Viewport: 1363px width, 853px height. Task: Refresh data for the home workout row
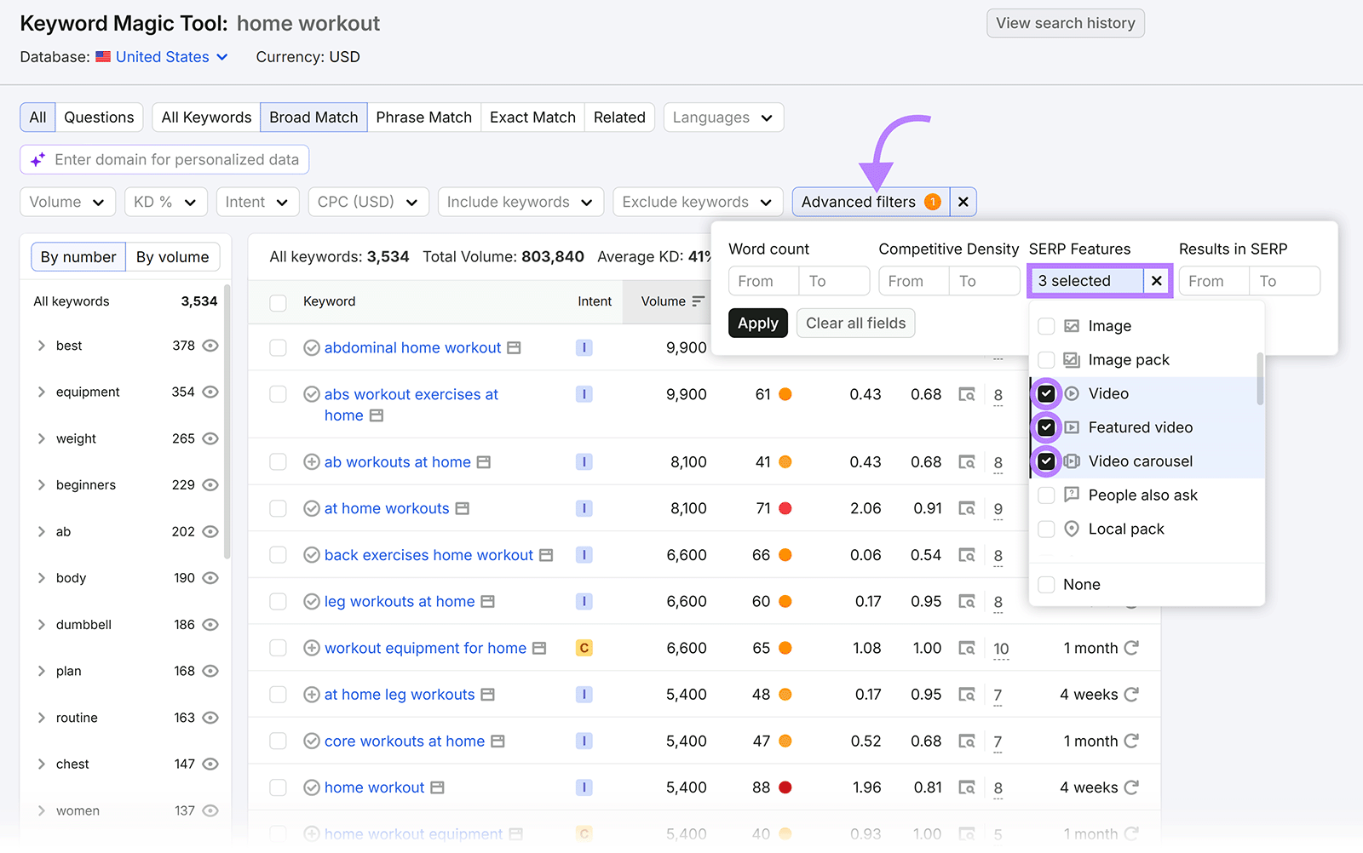[x=1131, y=787]
